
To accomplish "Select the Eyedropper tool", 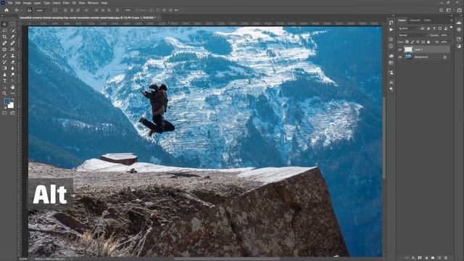I will 12,37.
